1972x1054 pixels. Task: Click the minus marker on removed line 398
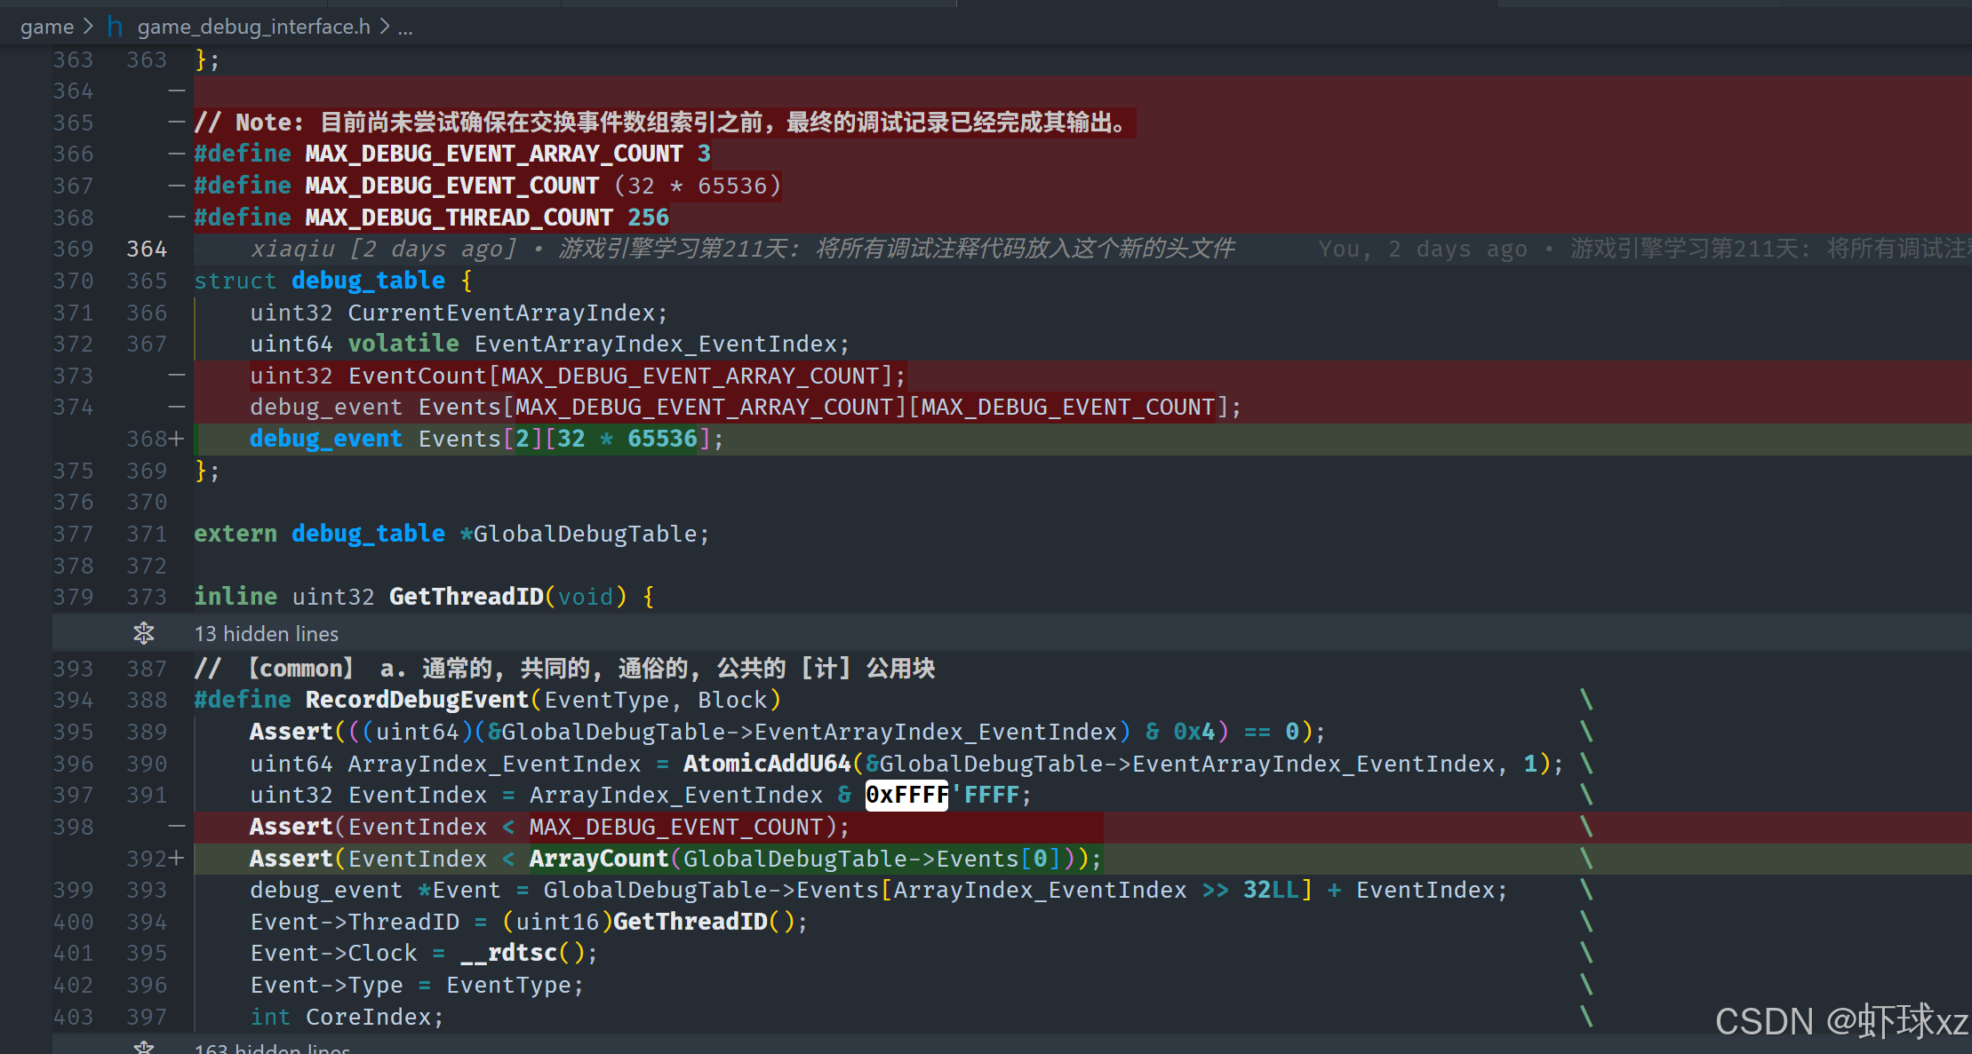[x=176, y=827]
